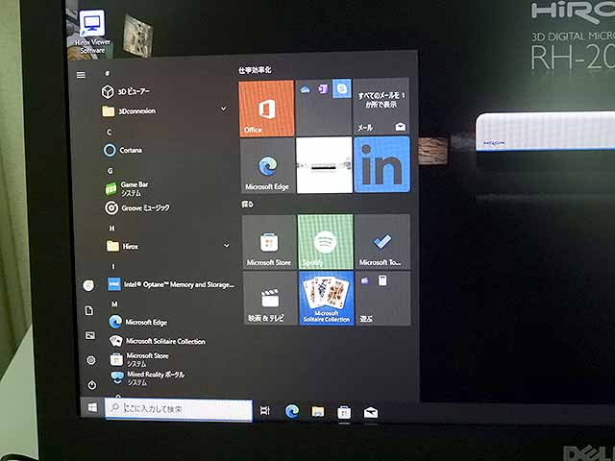Click the user account icon in sidebar
This screenshot has width=615, height=461.
[x=88, y=285]
